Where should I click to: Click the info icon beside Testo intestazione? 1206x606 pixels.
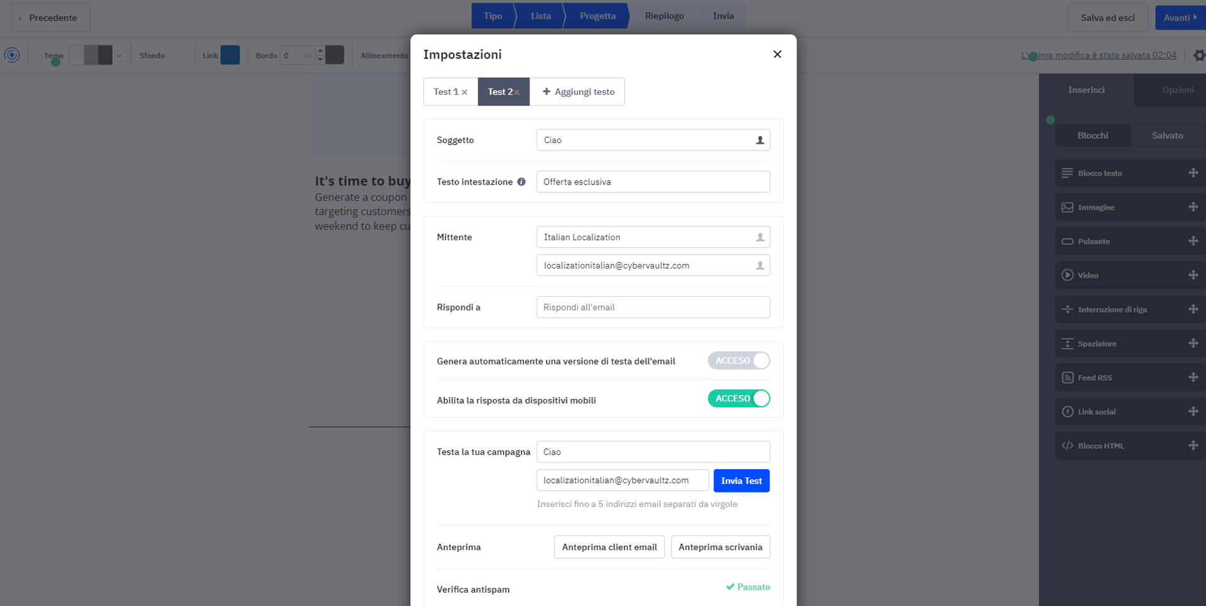coord(521,182)
